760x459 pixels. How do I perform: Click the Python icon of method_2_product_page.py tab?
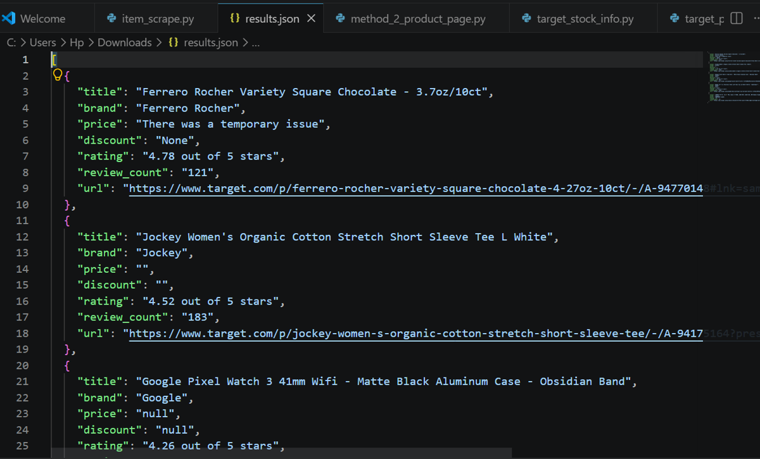click(x=340, y=18)
